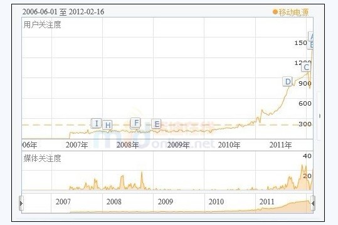The height and width of the screenshot is (225, 338).
Task: Click 2010 in the overview range bar
Action: 216,202
